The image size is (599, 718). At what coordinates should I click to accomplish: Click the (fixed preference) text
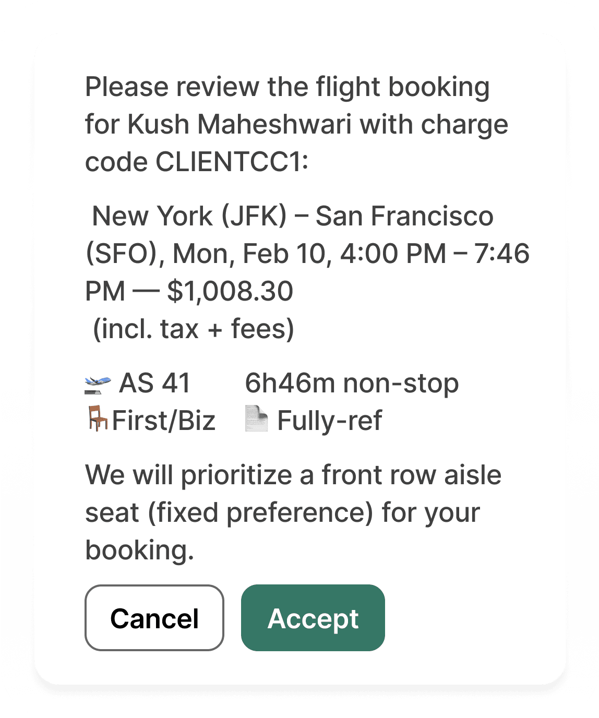click(260, 512)
